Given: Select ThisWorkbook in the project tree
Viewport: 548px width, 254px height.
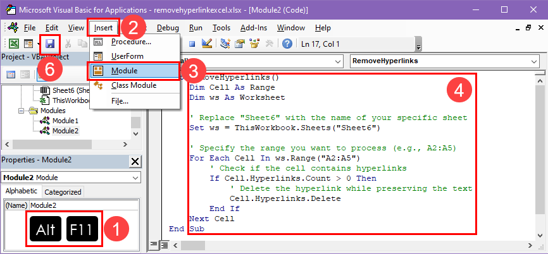Looking at the screenshot, I should tap(66, 100).
